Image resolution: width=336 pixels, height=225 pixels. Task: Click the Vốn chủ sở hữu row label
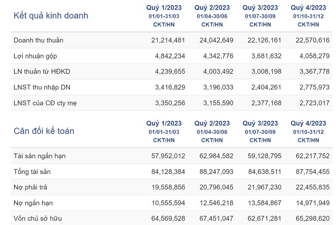38,218
